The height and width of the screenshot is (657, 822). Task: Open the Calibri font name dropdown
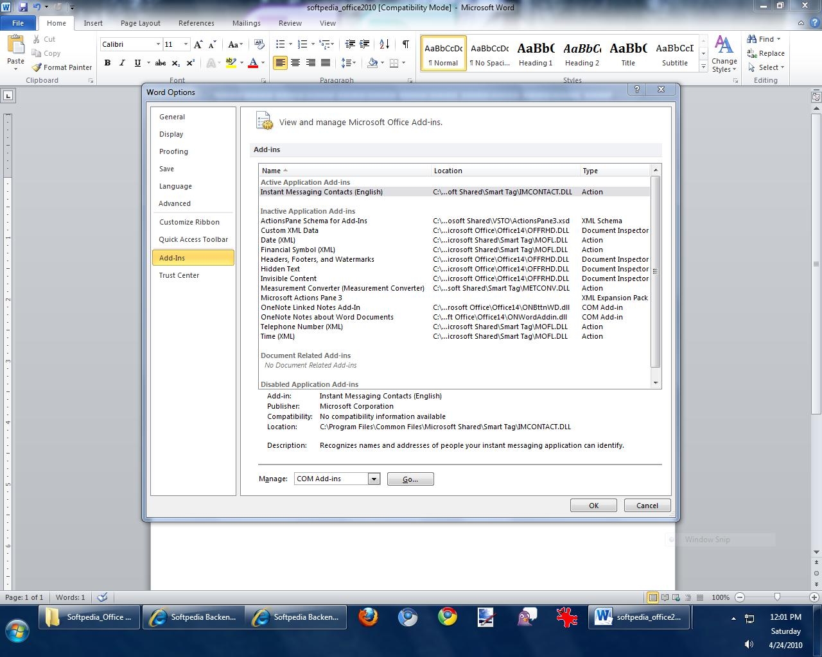158,44
